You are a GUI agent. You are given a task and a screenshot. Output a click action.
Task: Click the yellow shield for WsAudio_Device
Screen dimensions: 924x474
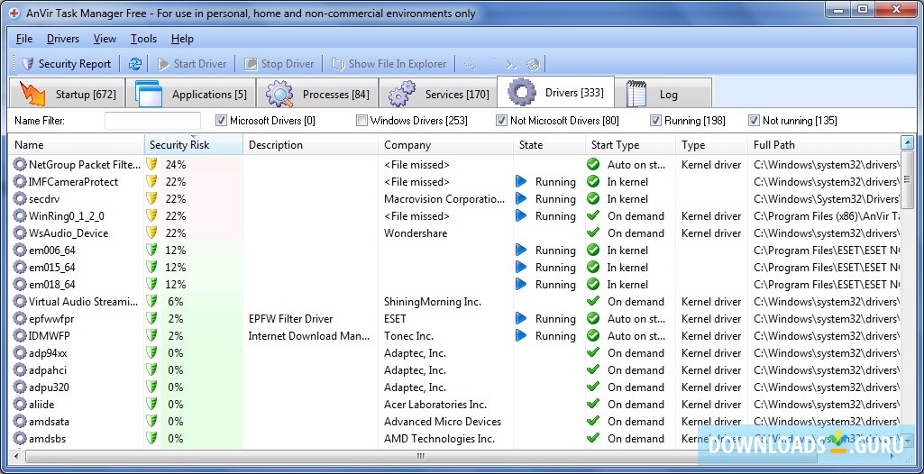152,233
